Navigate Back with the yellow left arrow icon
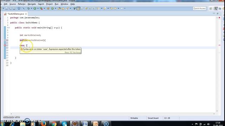Screen dimensions: 225x126 (115, 8)
